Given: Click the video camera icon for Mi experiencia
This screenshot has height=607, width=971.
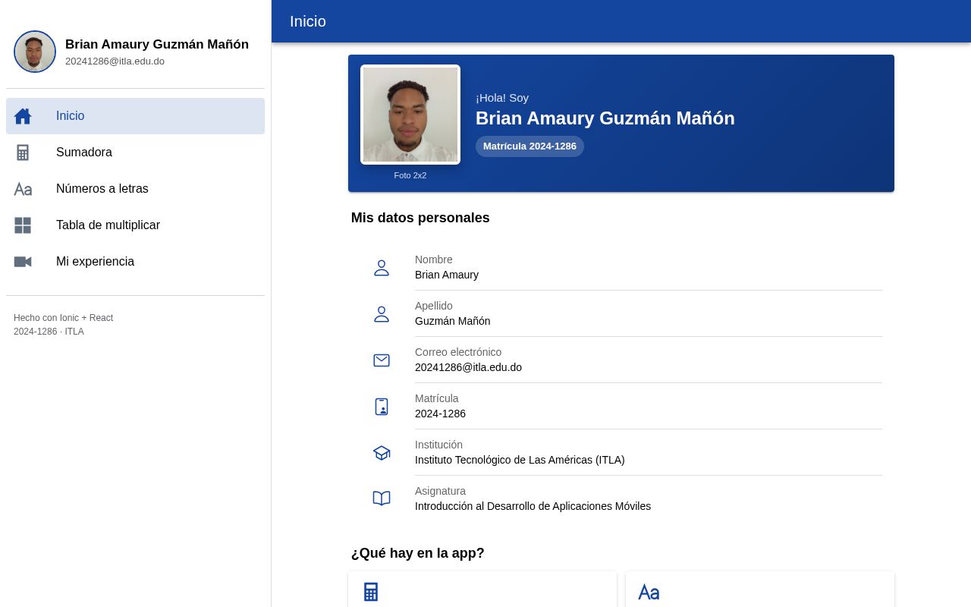Looking at the screenshot, I should (x=23, y=262).
